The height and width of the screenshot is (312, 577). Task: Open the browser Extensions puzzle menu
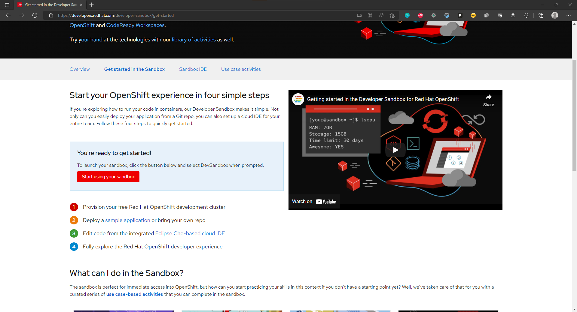pyautogui.click(x=526, y=15)
